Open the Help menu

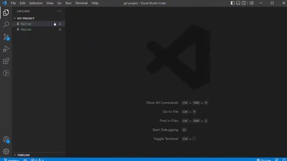(x=95, y=3)
